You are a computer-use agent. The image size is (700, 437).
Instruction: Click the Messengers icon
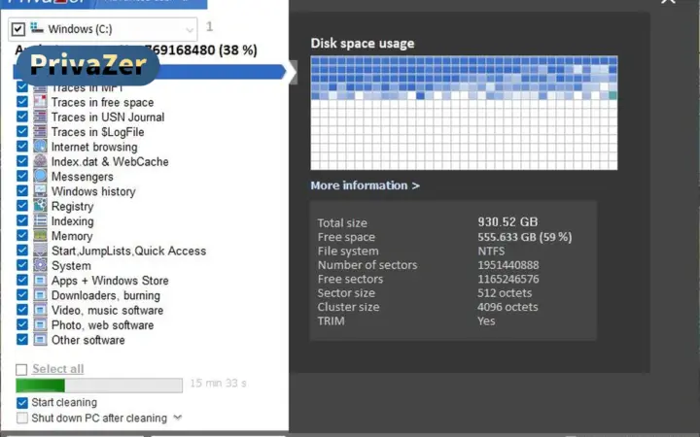40,176
